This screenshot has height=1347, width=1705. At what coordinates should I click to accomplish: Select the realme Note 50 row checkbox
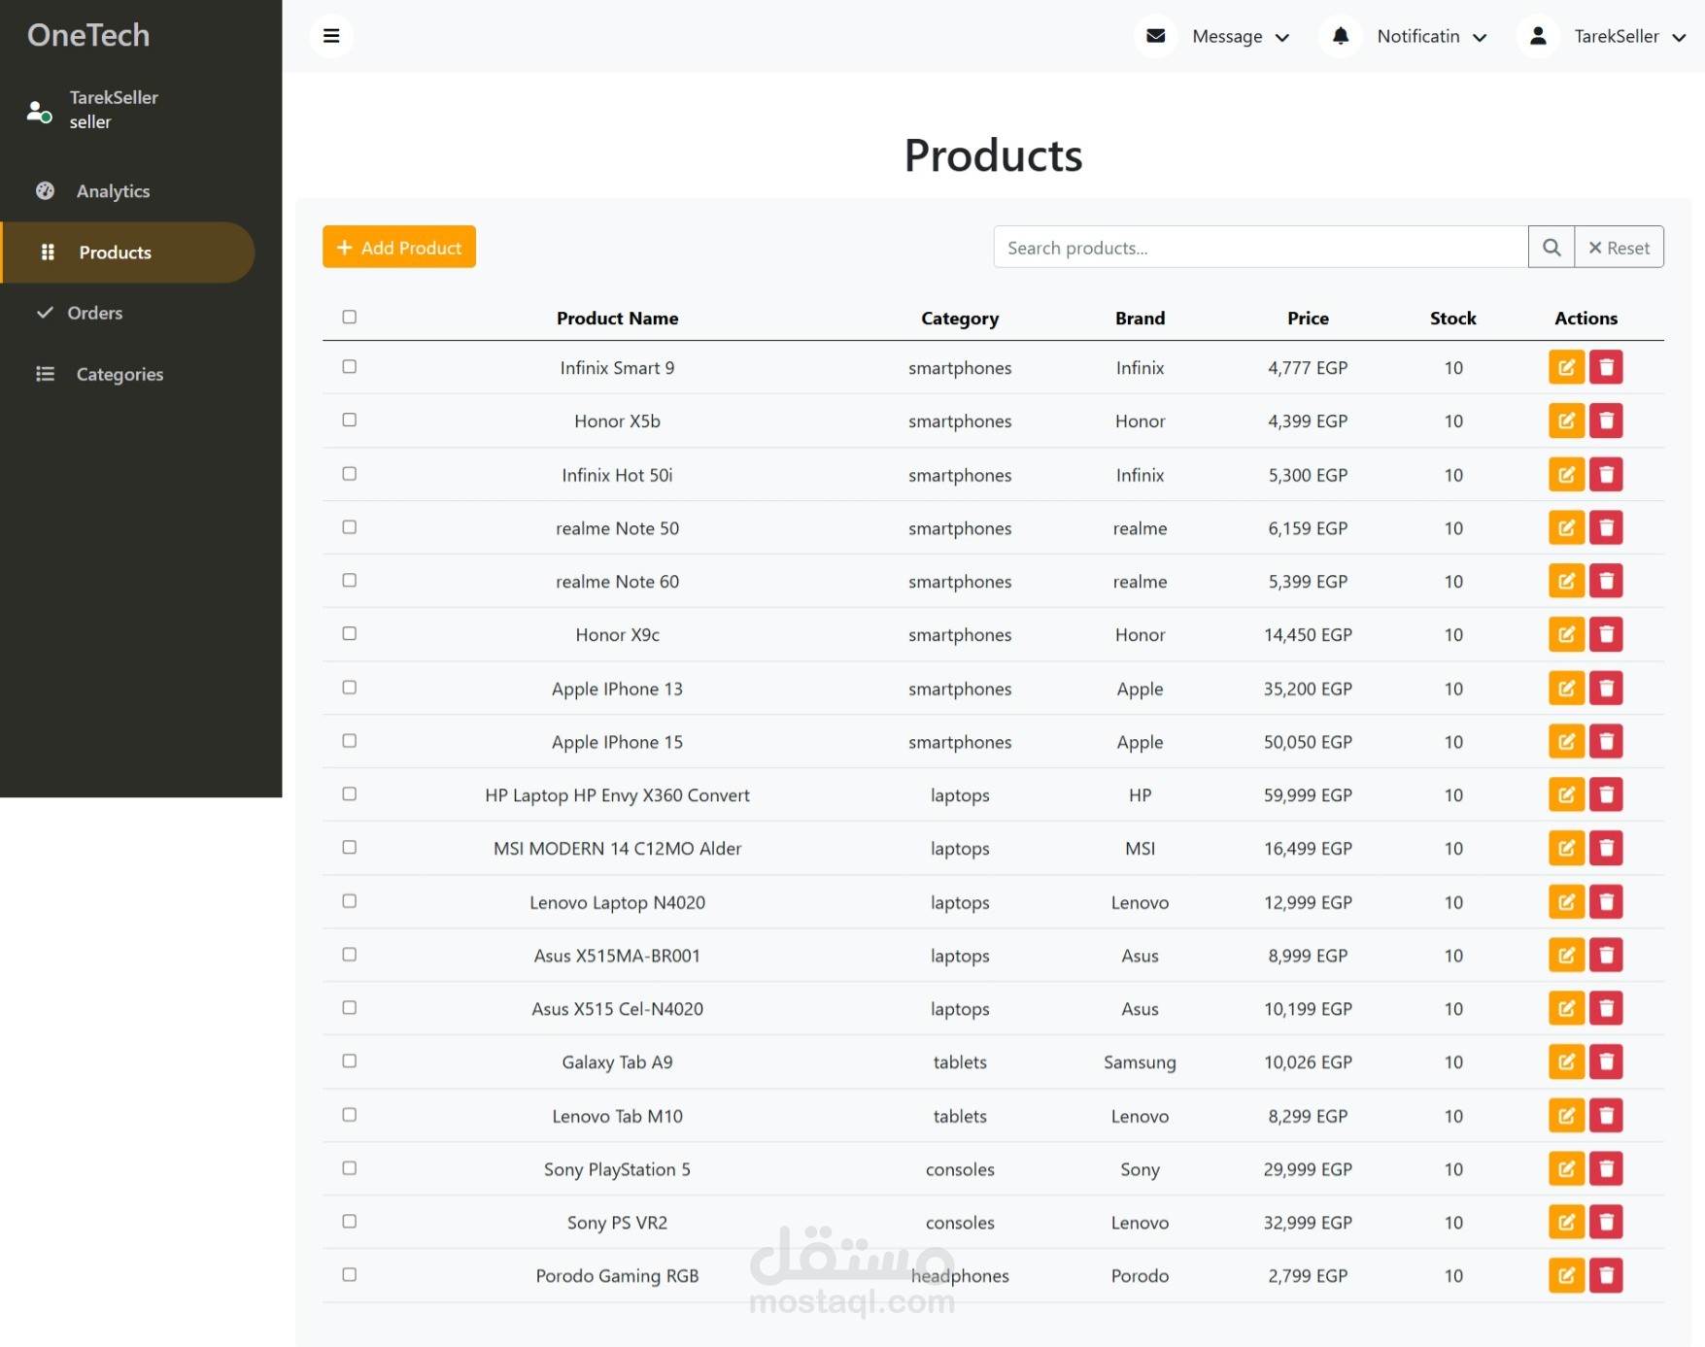click(350, 526)
